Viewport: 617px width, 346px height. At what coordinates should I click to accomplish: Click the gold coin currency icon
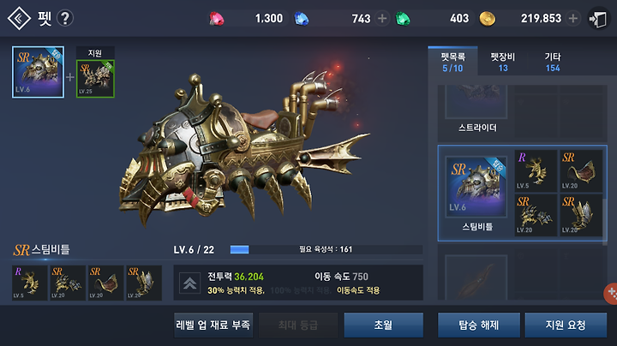coord(487,19)
